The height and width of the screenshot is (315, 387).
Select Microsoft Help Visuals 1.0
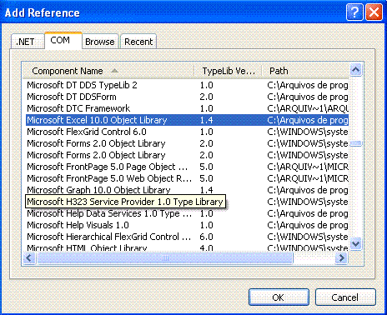pos(187,225)
